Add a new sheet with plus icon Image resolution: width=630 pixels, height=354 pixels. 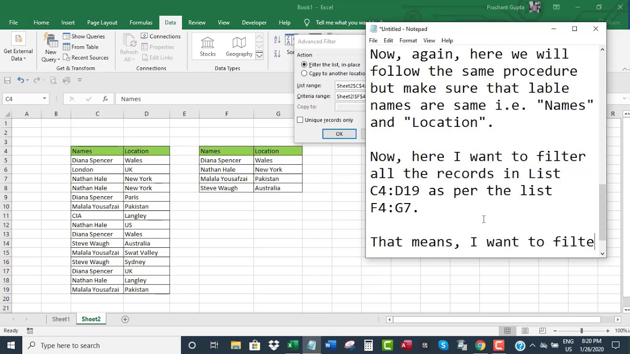coord(125,319)
